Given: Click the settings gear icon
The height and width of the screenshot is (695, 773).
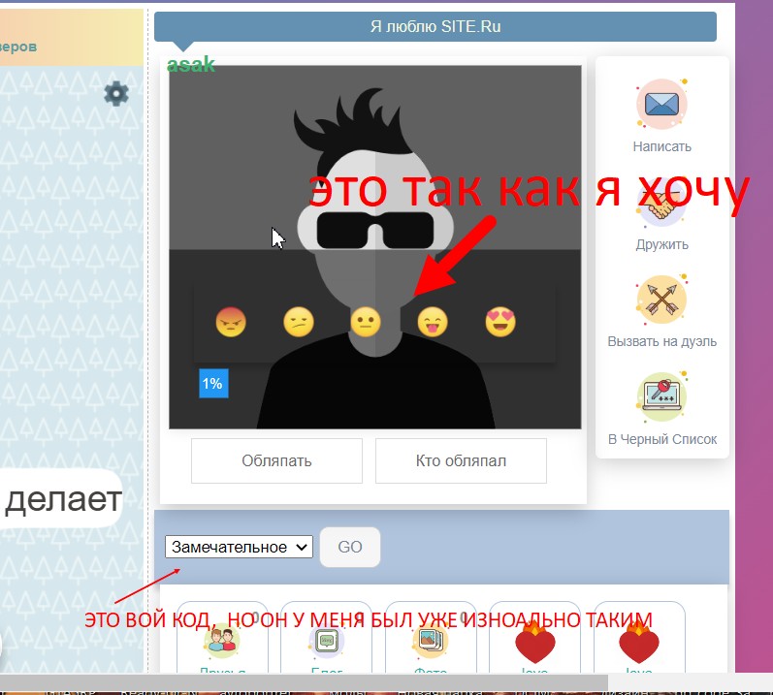Looking at the screenshot, I should point(116,93).
